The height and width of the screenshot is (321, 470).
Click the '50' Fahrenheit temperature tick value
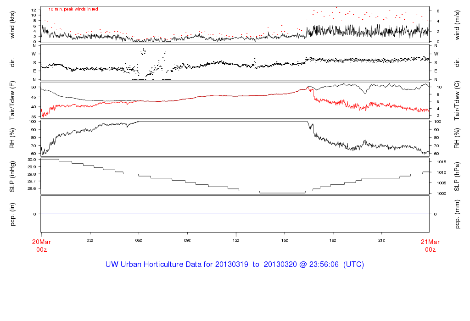(34, 88)
